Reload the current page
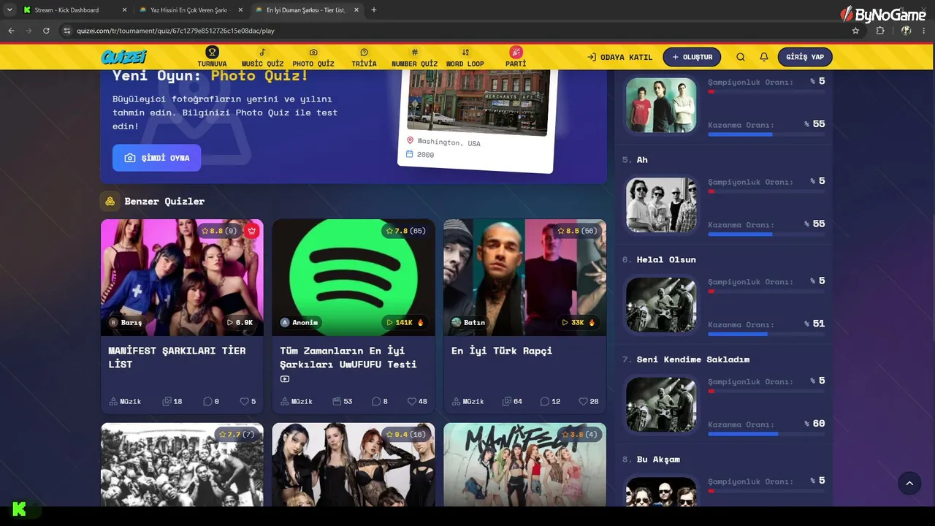 point(46,31)
